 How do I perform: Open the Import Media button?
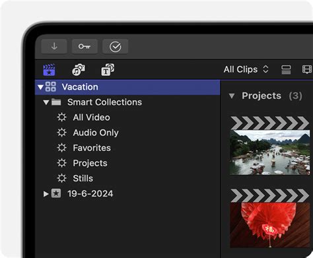(x=54, y=46)
